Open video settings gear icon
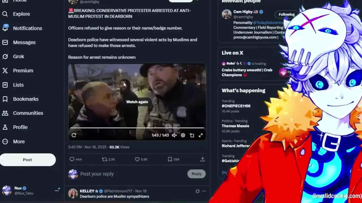 (x=183, y=135)
